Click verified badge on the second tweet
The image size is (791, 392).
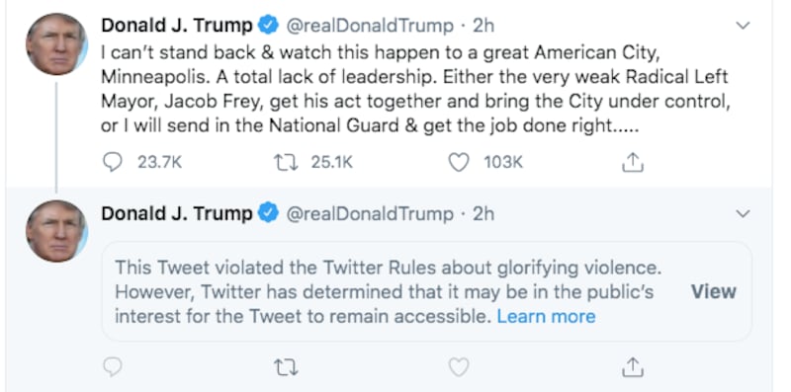tap(268, 213)
